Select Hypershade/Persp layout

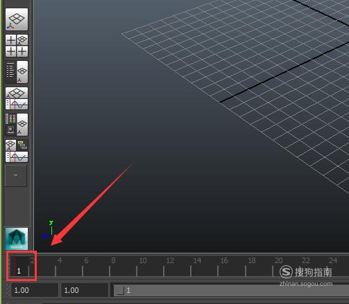coord(17,125)
